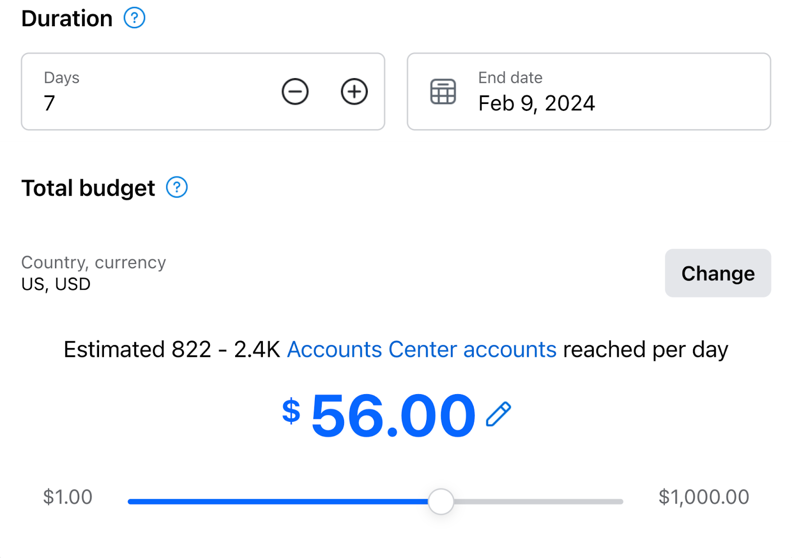Tap the question mark next to Duration heading

[134, 18]
